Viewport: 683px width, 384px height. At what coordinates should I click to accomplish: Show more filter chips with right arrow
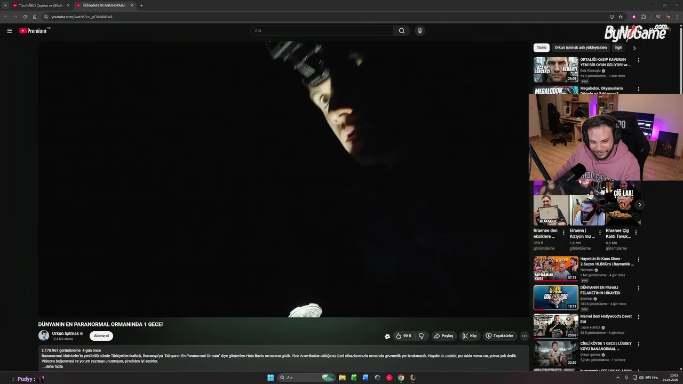point(634,48)
